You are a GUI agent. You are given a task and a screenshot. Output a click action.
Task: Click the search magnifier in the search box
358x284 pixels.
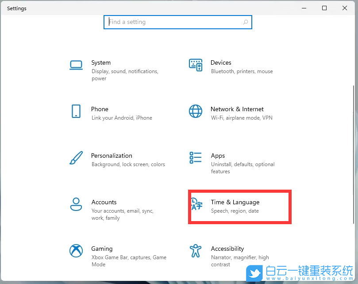click(246, 22)
